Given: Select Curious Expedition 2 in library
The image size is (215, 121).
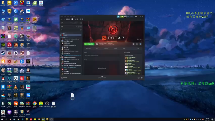Looking at the screenshot, I should point(71,55).
